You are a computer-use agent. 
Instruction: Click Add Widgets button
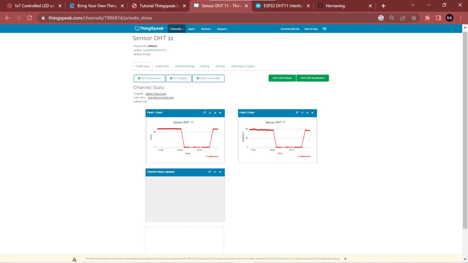coord(179,78)
